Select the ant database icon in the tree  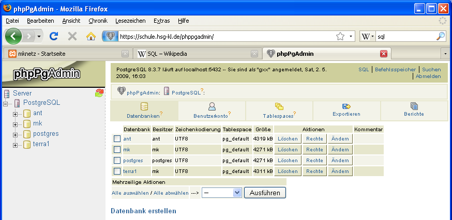point(27,114)
